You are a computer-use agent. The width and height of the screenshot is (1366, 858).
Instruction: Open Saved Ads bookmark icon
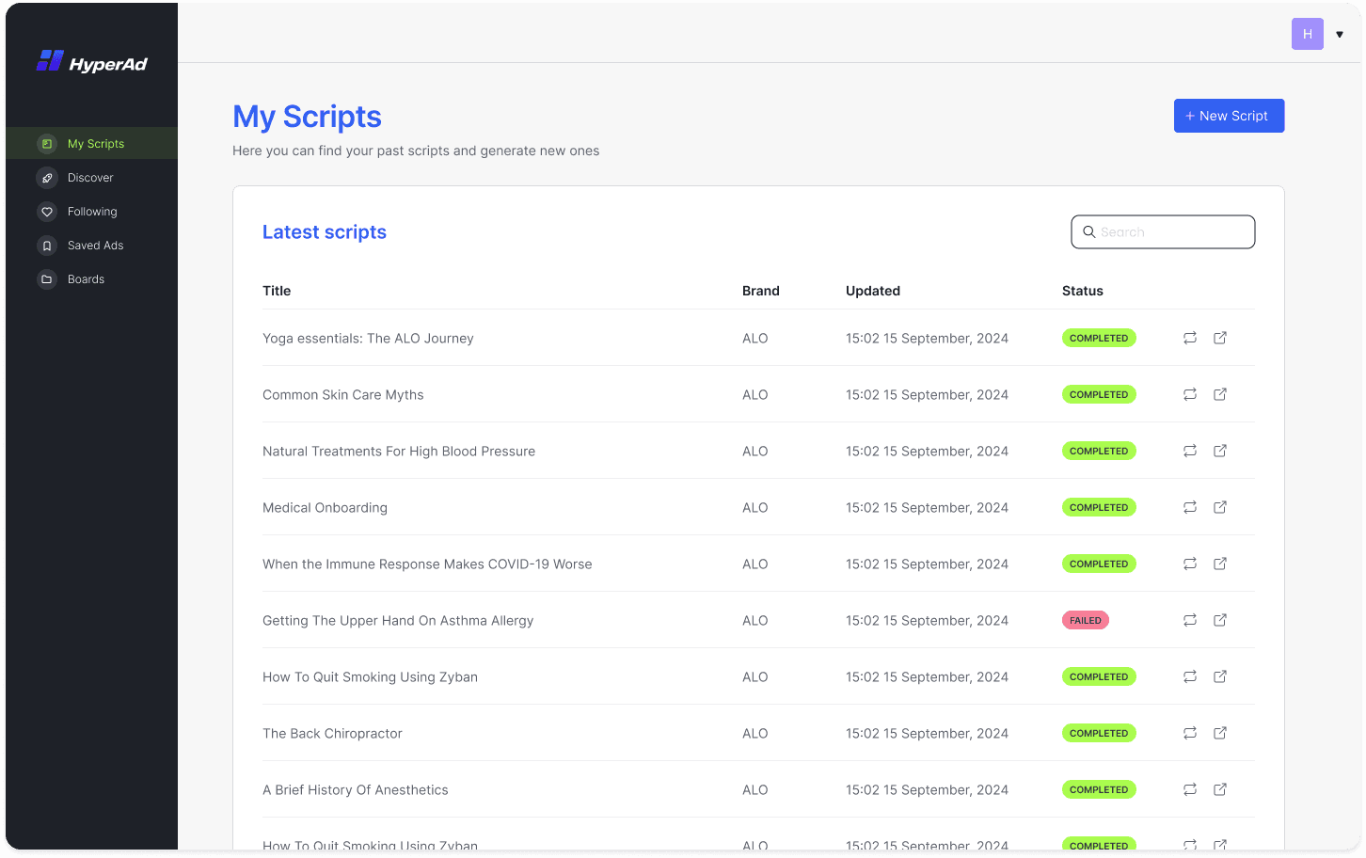(47, 246)
